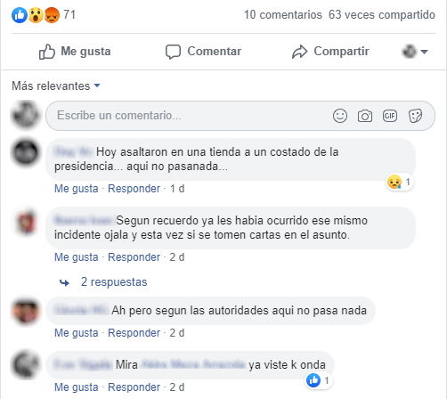The image size is (447, 399).
Task: Open the 63 veces compartido link
Action: click(382, 14)
